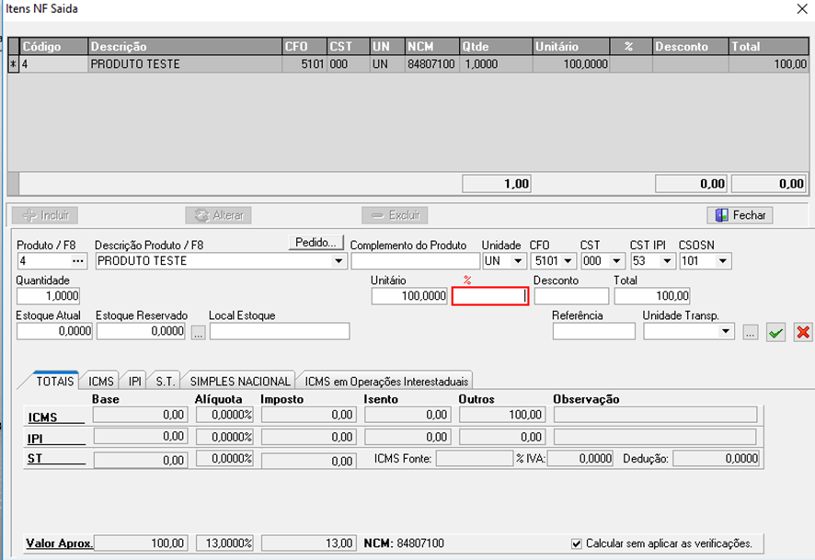Click the Desconto column header in grid
This screenshot has width=815, height=560.
tap(690, 46)
